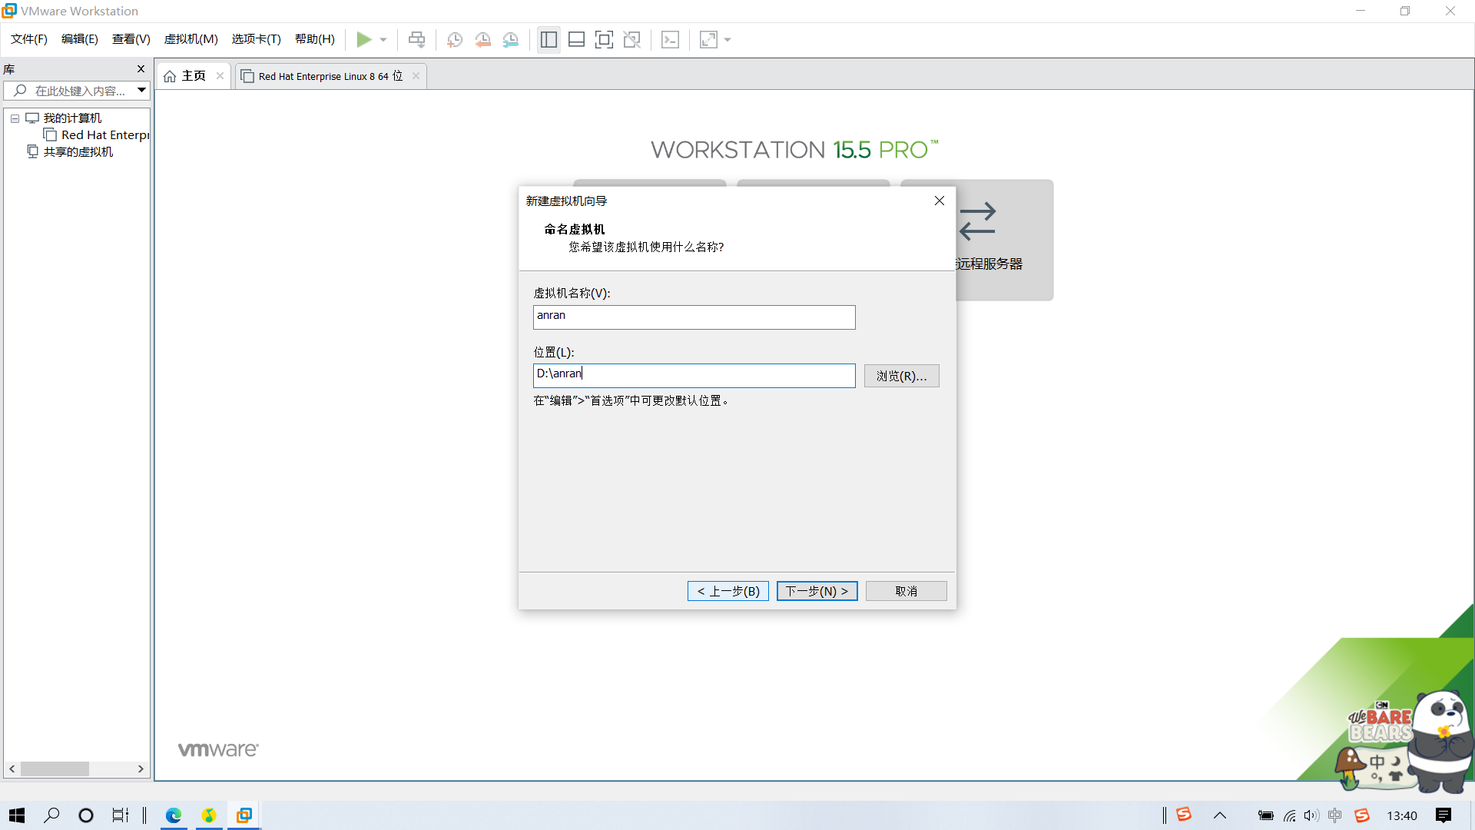Viewport: 1475px width, 830px height.
Task: Click the 浏览(R)... button
Action: click(x=901, y=376)
